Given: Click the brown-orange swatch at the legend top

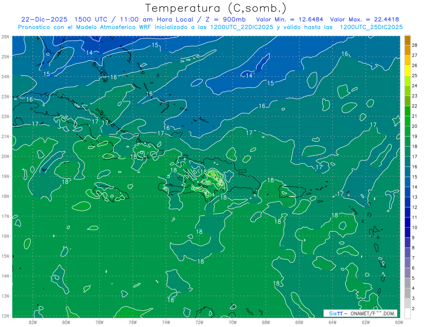Looking at the screenshot, I should click(407, 40).
